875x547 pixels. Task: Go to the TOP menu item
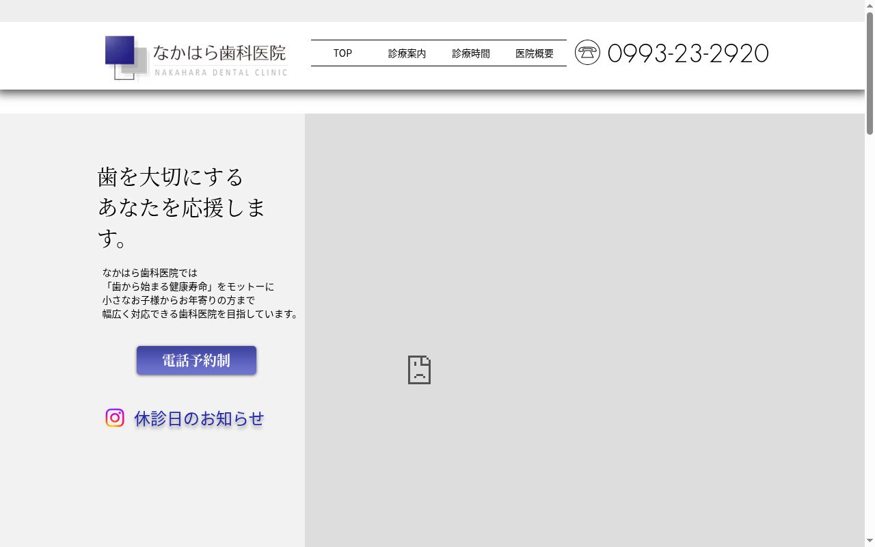point(342,53)
